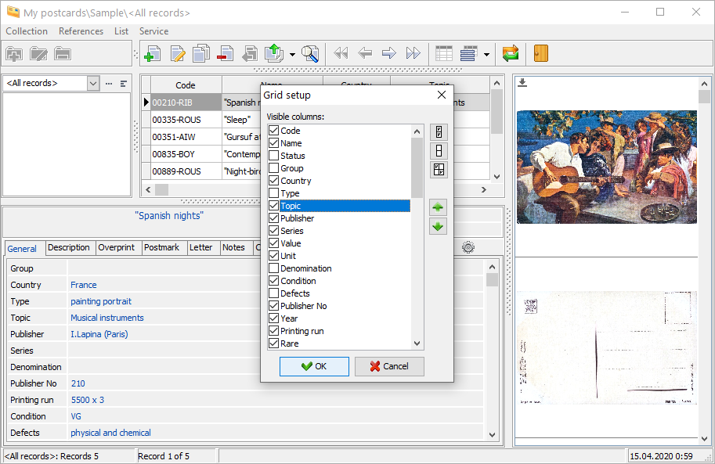Viewport: 715px width, 464px height.
Task: Click the search magnifier icon
Action: coord(310,54)
